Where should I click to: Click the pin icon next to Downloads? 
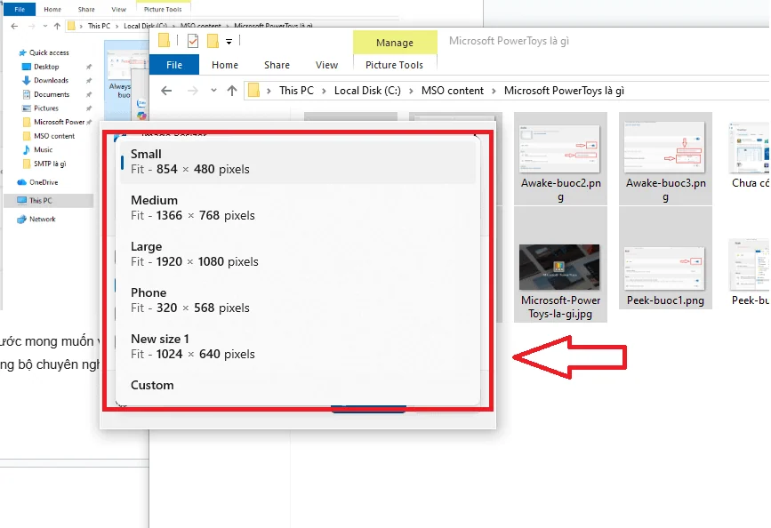pyautogui.click(x=89, y=80)
